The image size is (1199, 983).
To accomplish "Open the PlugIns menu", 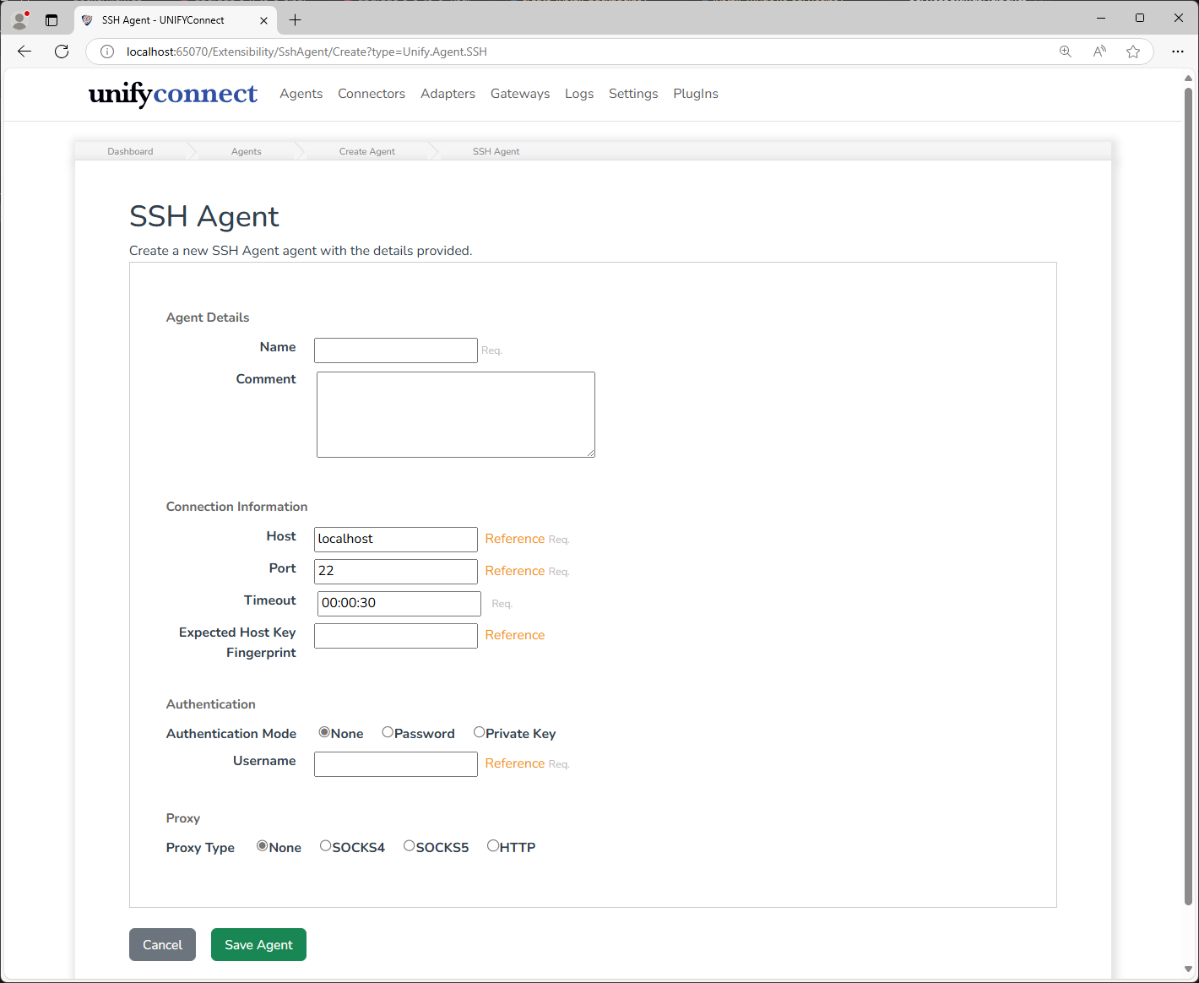I will pos(696,94).
